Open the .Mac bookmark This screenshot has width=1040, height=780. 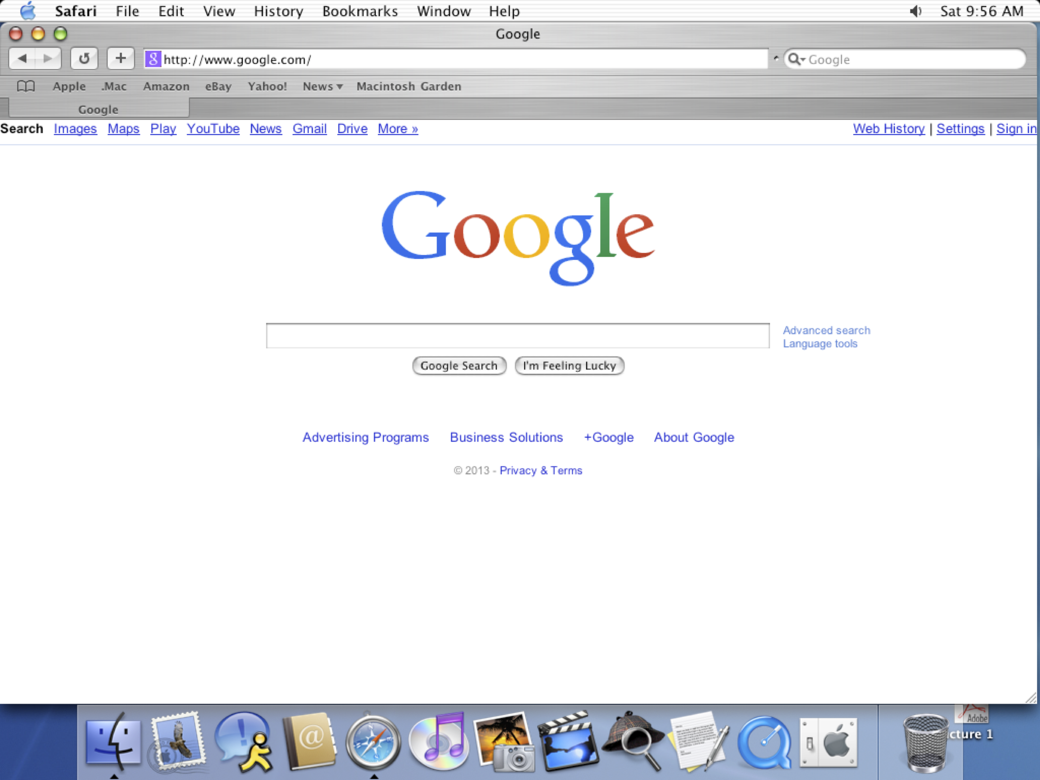114,86
